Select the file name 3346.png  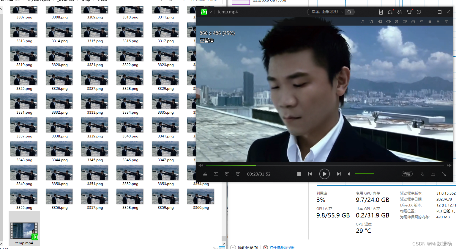click(130, 160)
